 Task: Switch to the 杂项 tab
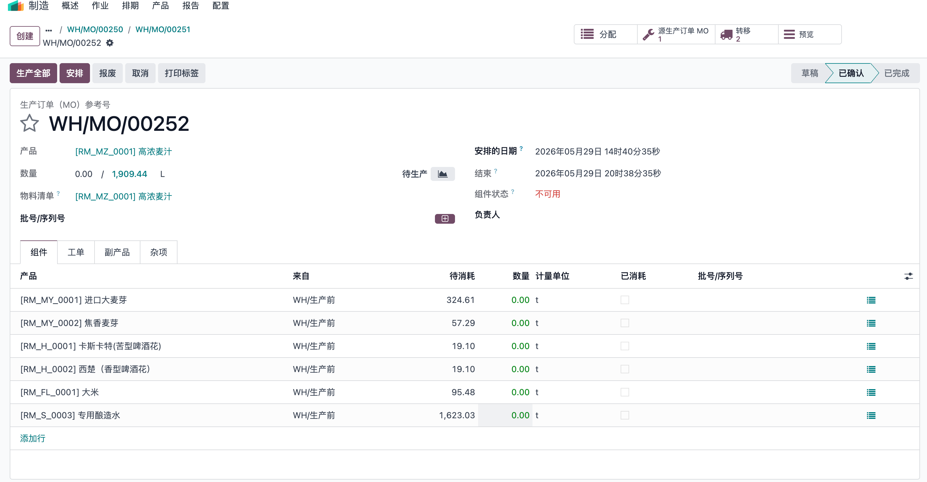tap(159, 252)
